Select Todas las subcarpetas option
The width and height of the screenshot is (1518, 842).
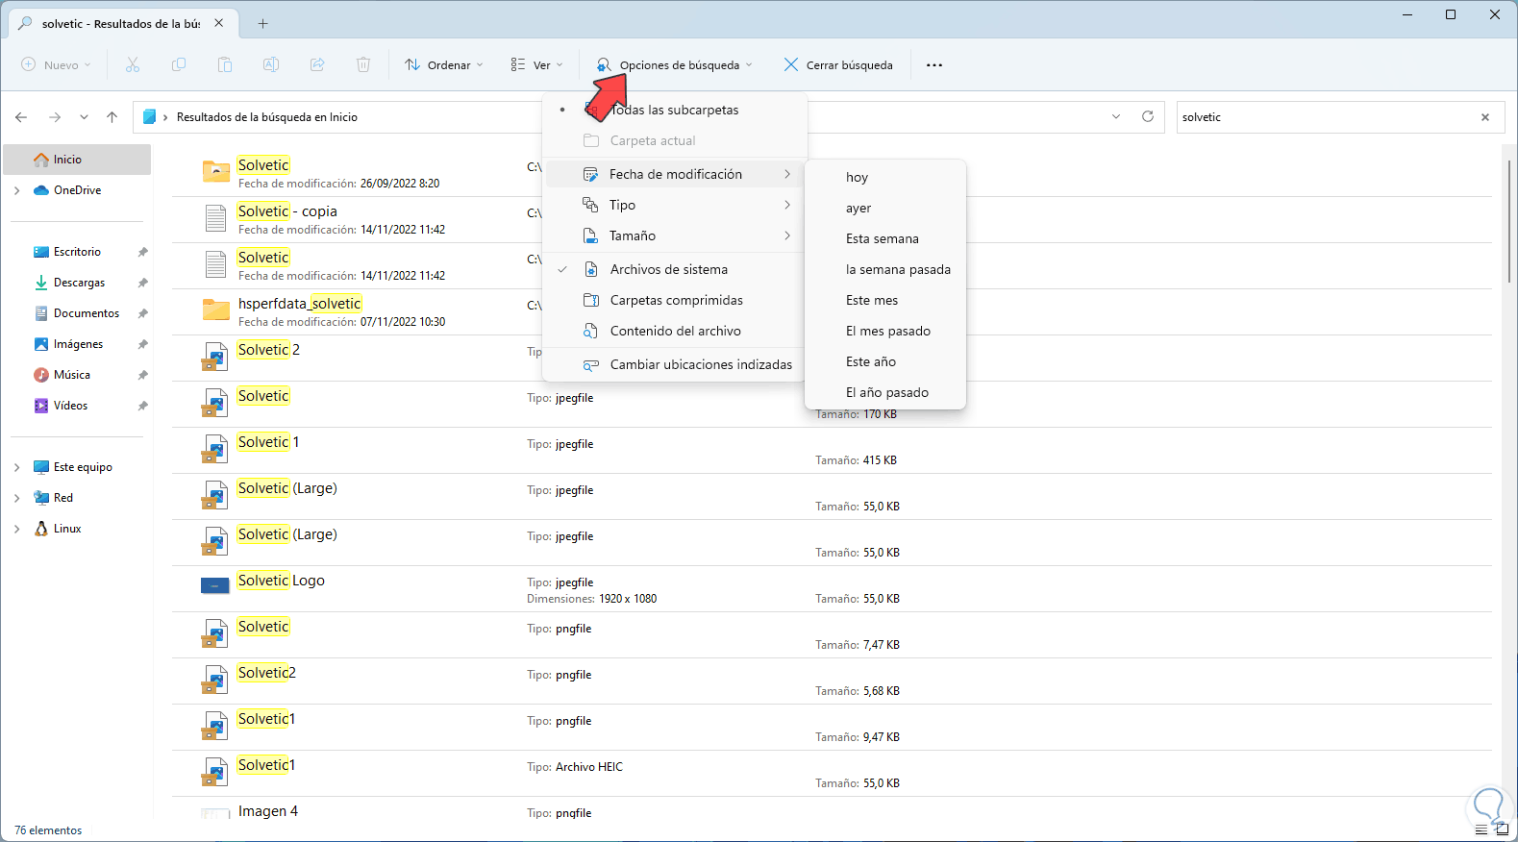[674, 110]
